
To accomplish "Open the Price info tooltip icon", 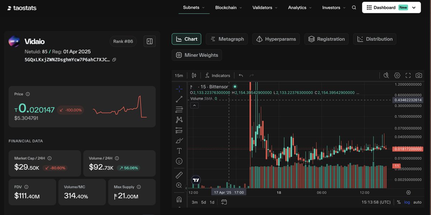I will pos(28,94).
